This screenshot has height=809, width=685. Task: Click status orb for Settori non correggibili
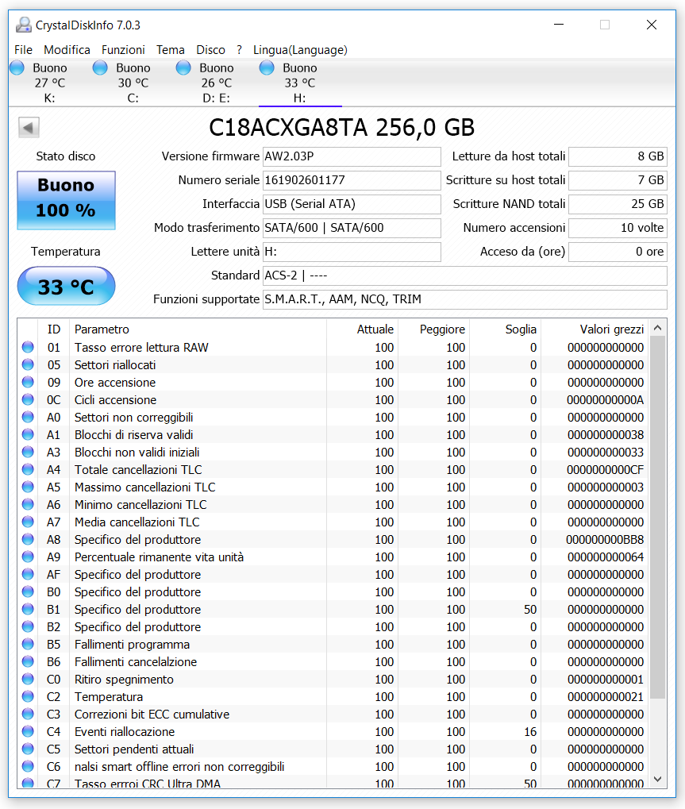coord(28,417)
